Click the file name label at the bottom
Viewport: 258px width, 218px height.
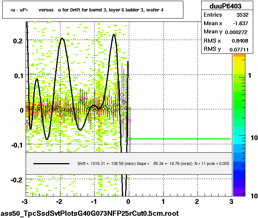click(x=90, y=214)
